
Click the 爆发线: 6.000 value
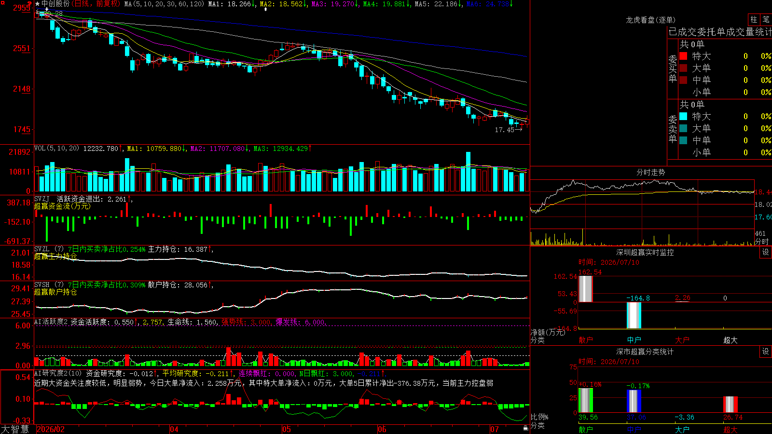[301, 322]
